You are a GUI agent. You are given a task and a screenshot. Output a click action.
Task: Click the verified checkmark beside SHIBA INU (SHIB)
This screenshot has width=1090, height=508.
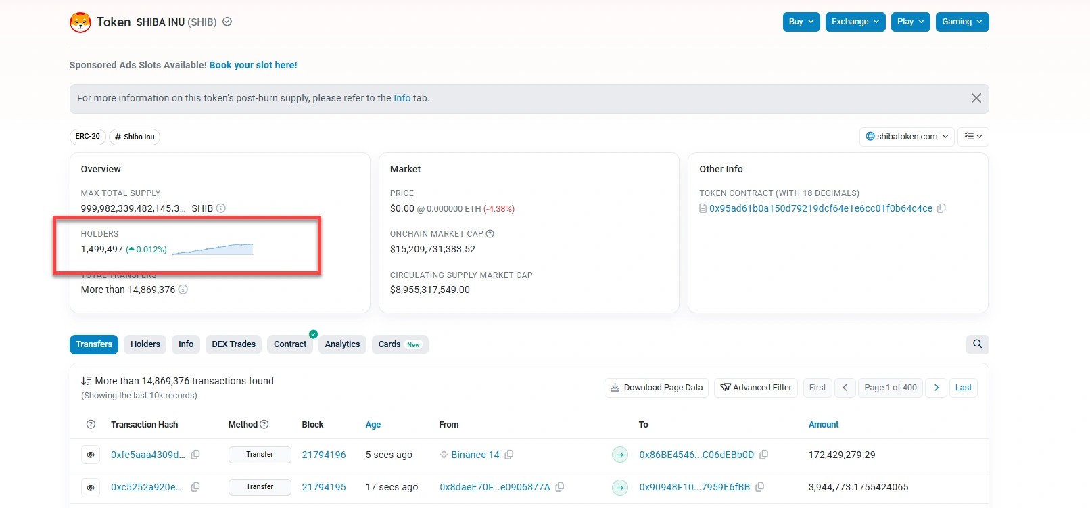[x=227, y=22]
